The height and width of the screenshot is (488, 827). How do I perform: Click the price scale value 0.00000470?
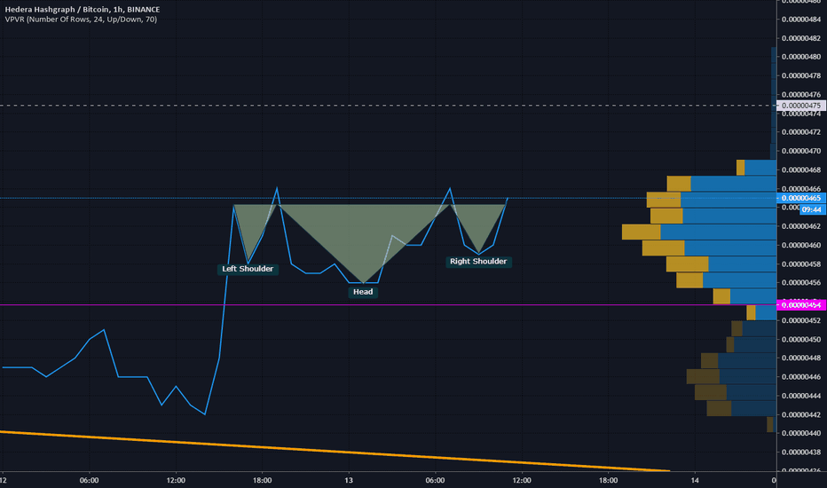pos(801,151)
